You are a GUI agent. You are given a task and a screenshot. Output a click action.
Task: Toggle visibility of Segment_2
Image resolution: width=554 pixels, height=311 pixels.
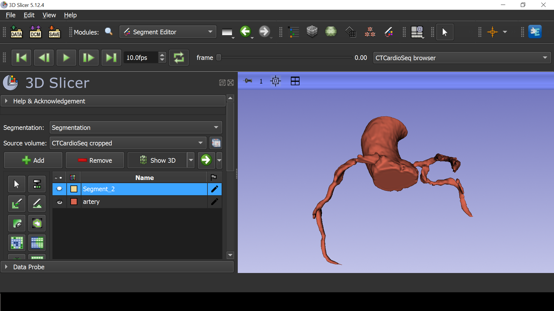pyautogui.click(x=59, y=189)
